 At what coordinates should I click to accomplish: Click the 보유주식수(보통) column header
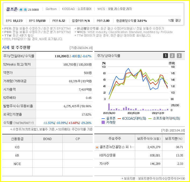coord(149,138)
